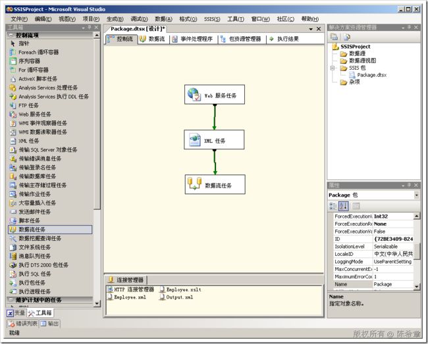
Task: Click the Properties toolbar button in Solution Explorer
Action: [334, 37]
